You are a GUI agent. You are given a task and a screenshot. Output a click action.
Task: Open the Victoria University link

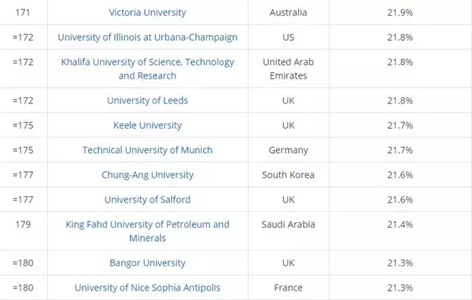(147, 13)
